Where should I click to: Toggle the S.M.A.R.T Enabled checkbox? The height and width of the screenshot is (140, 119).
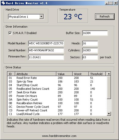click(10, 33)
